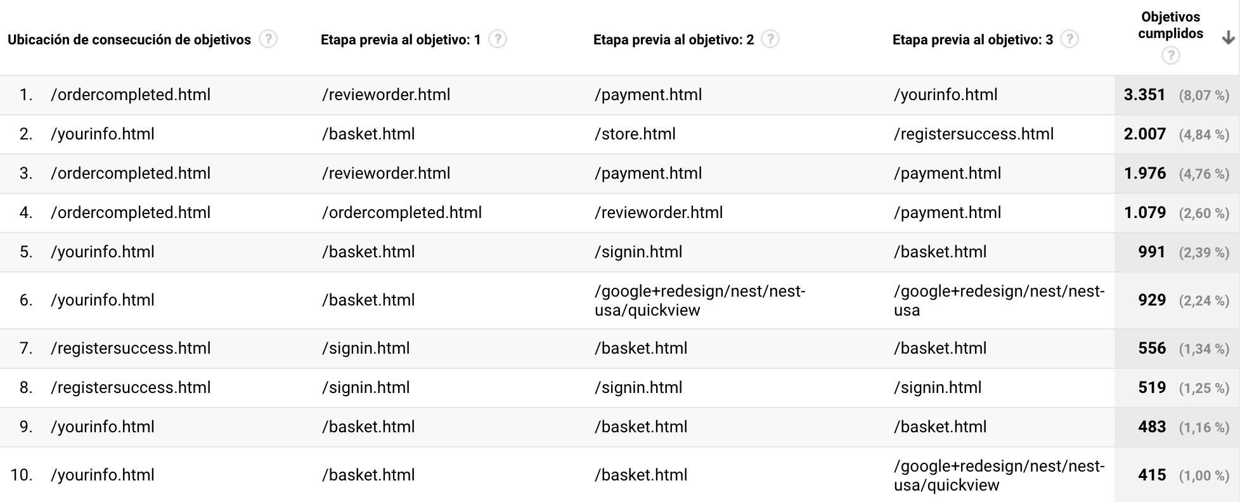Click /yourinfo.html in row 2

point(103,134)
